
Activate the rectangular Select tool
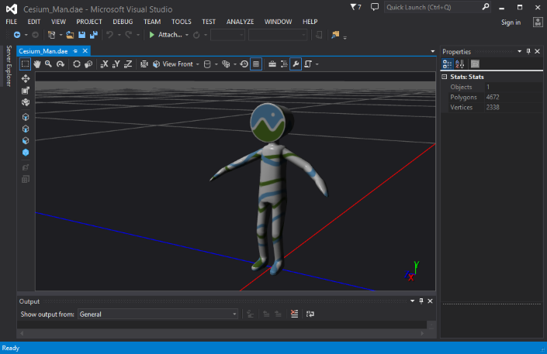click(x=25, y=64)
